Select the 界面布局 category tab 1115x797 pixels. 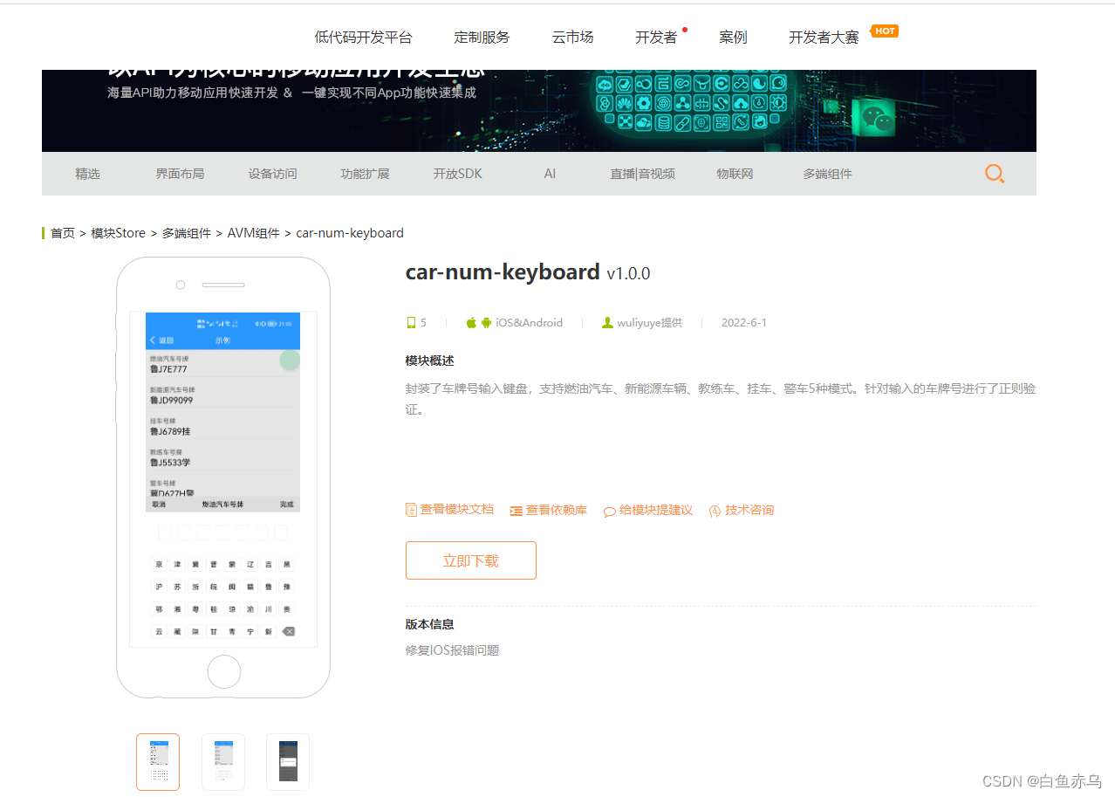click(x=180, y=174)
